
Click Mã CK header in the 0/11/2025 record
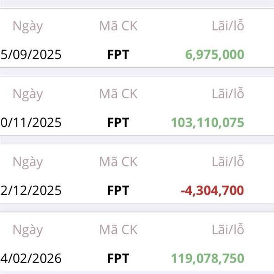(118, 94)
